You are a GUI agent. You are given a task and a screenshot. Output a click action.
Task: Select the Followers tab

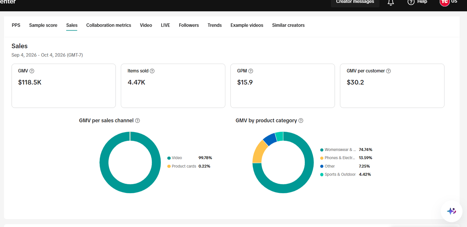click(x=189, y=25)
